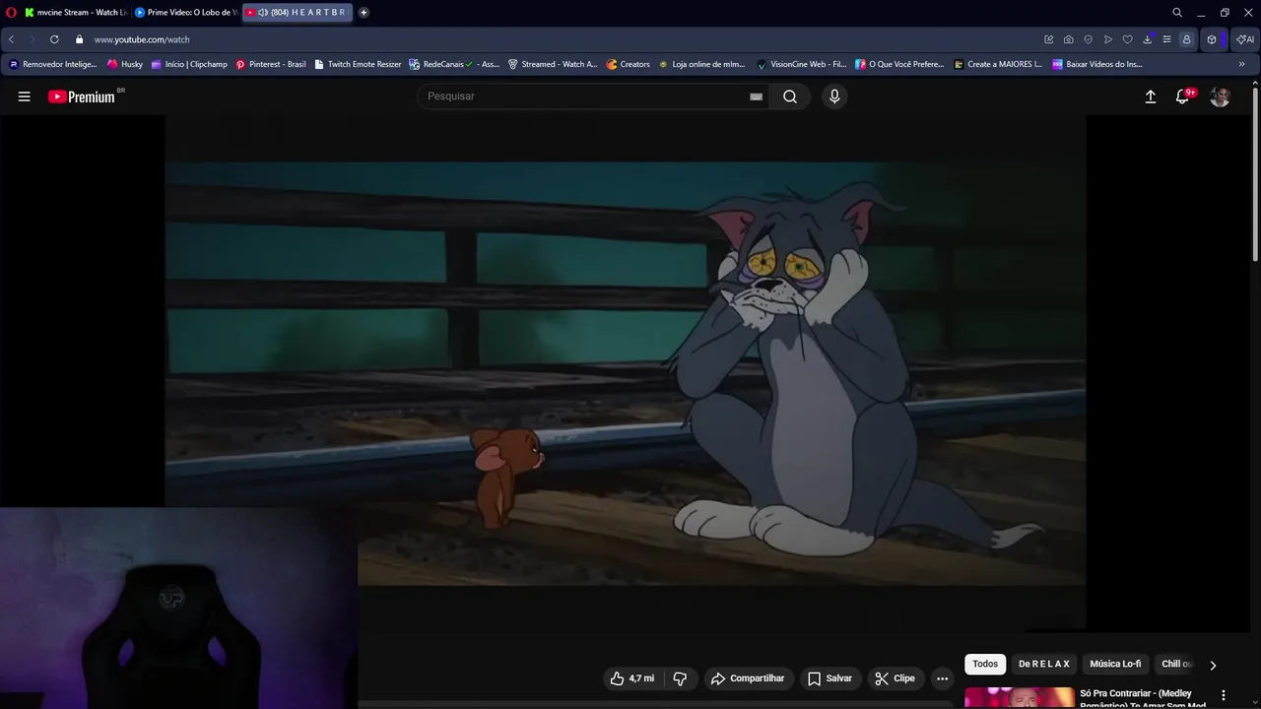Select the De R E L A X chip
This screenshot has height=709, width=1261.
(x=1043, y=664)
